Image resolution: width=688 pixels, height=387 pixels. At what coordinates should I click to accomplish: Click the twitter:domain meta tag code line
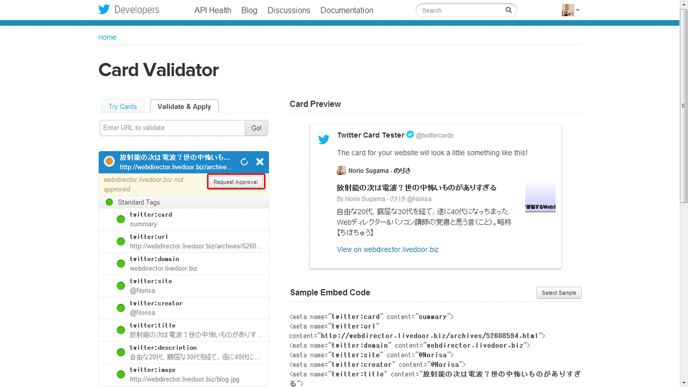410,345
